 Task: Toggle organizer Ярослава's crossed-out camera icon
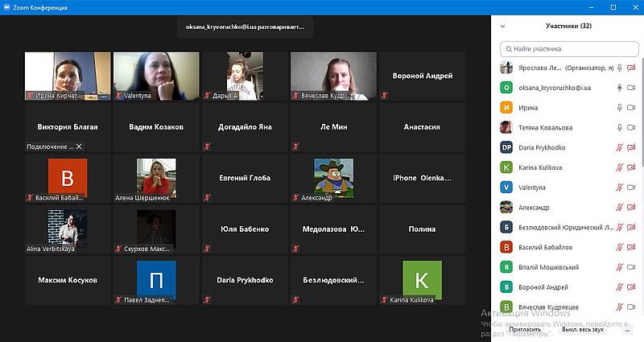click(x=631, y=68)
